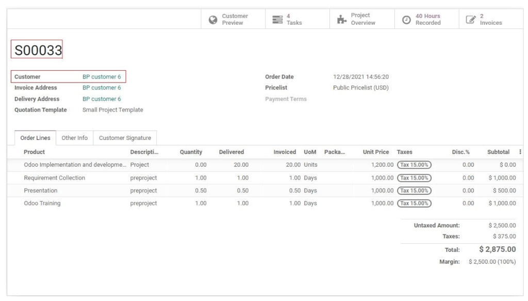Sort by the Delivered column header

(232, 152)
